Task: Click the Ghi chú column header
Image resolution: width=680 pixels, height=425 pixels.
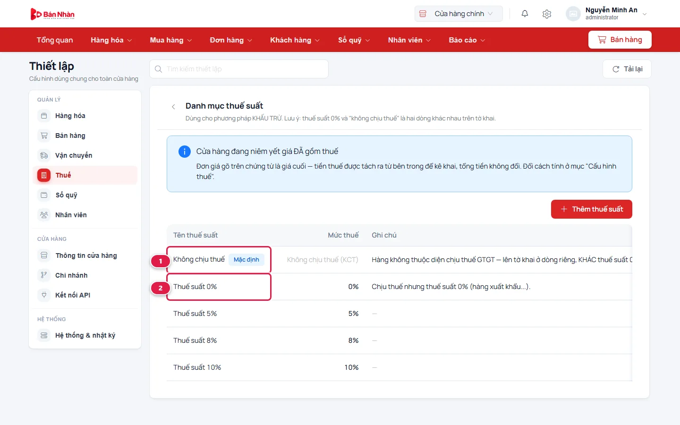Action: pyautogui.click(x=384, y=235)
